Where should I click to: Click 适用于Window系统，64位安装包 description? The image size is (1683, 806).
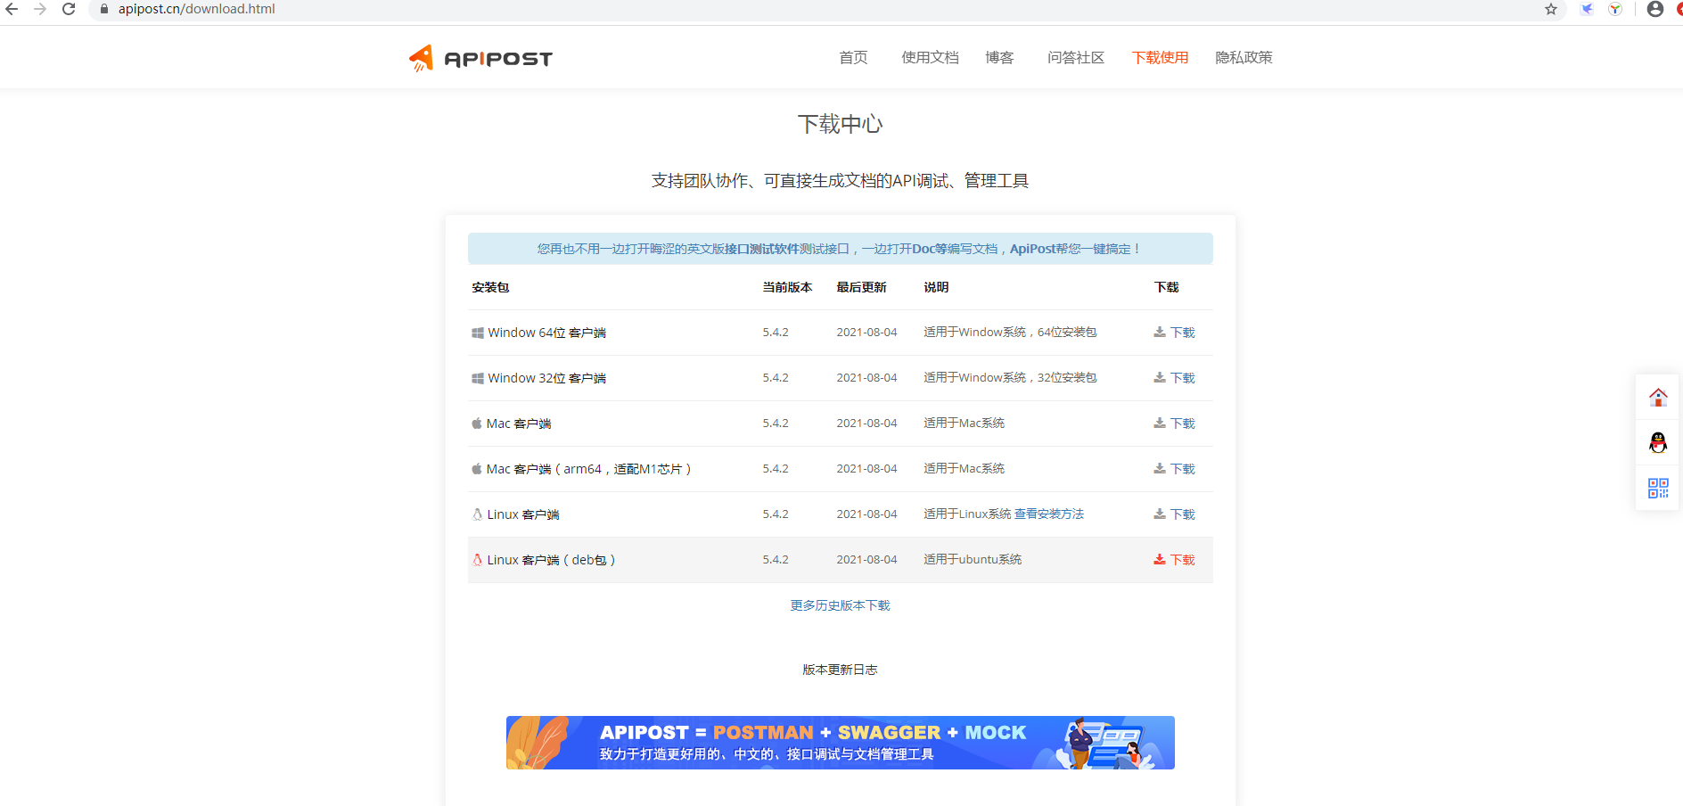coord(1010,332)
